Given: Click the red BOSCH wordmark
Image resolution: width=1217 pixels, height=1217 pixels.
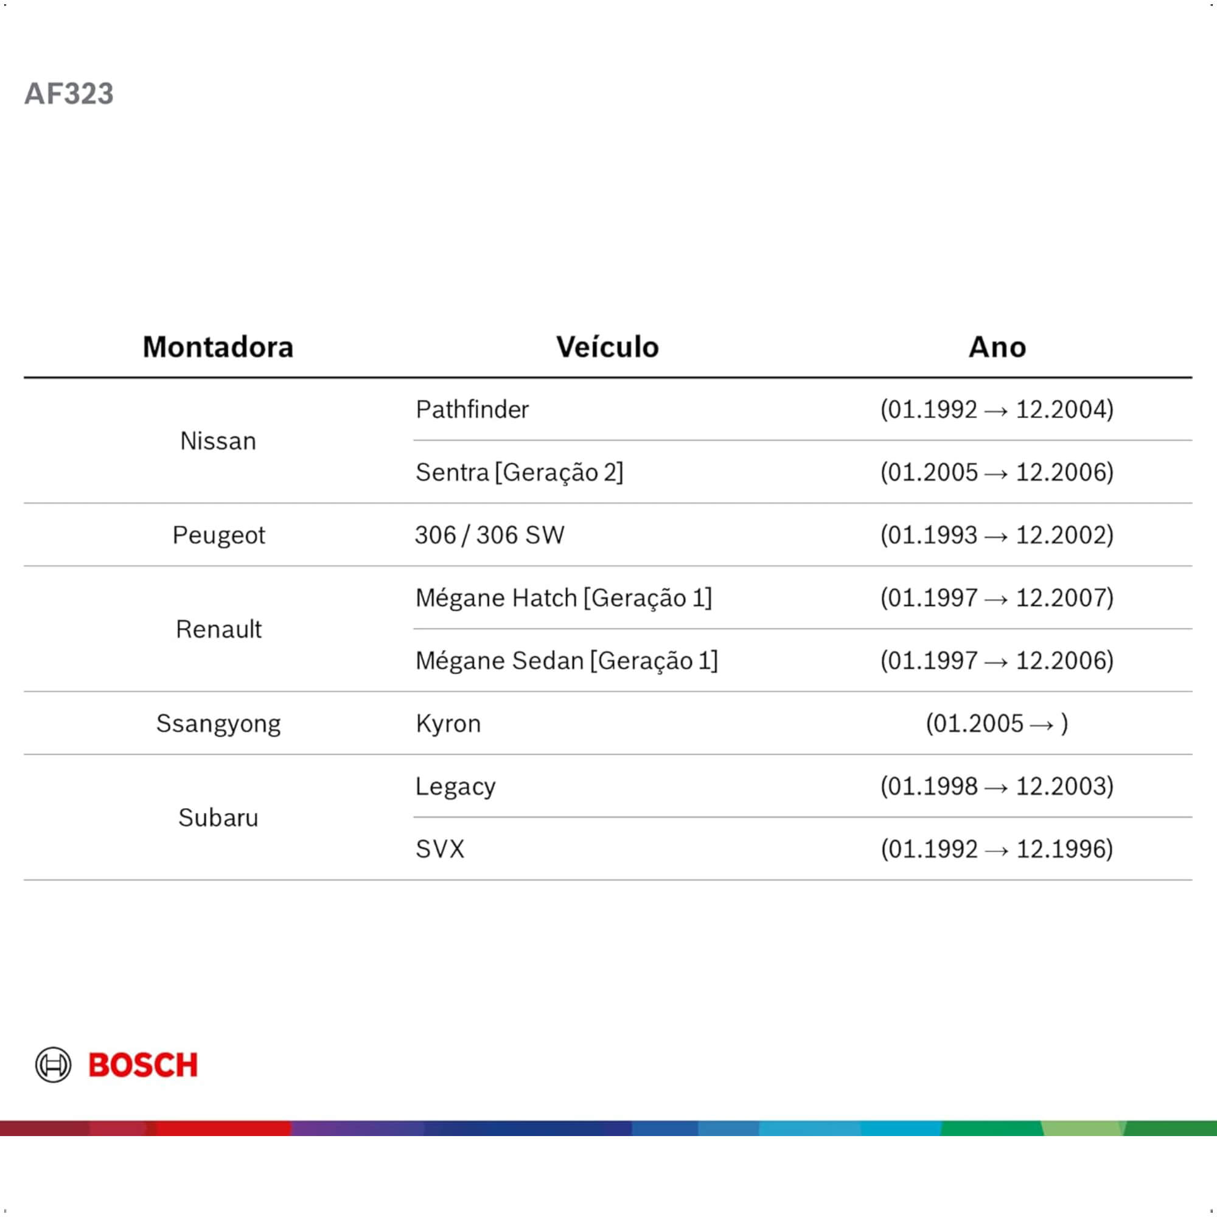Looking at the screenshot, I should [143, 1065].
